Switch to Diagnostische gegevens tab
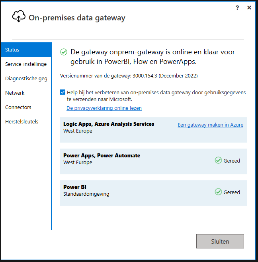The height and width of the screenshot is (262, 258). click(26, 78)
